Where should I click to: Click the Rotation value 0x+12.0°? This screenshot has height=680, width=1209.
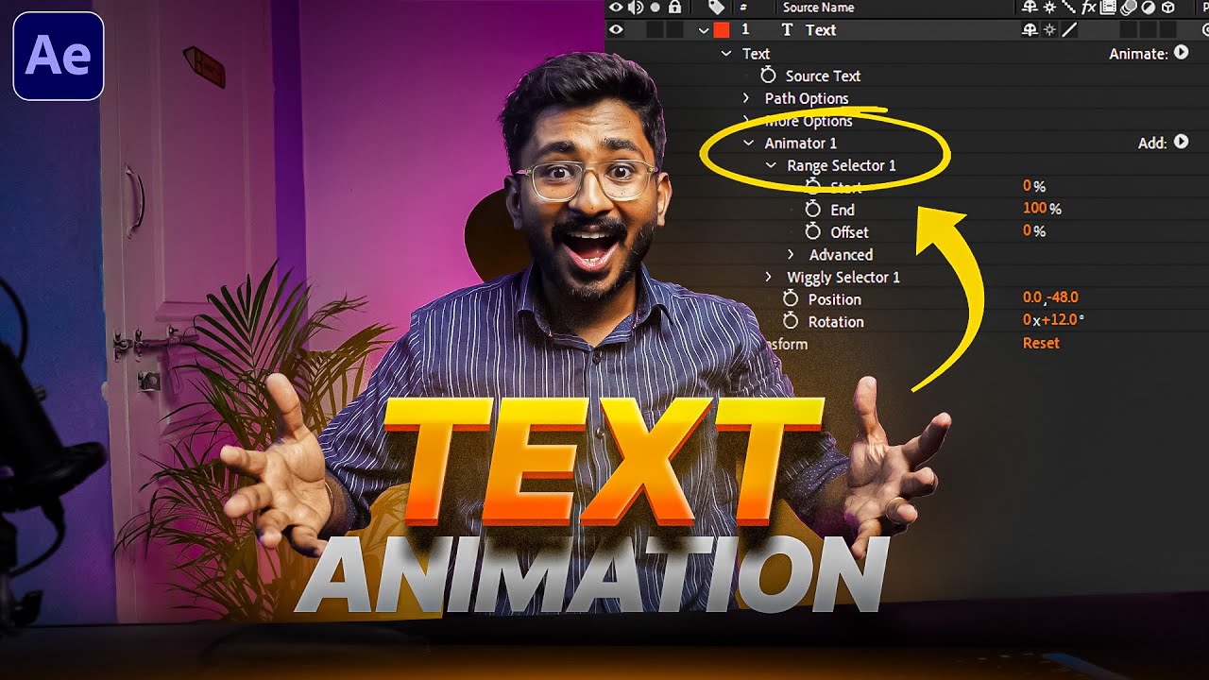click(x=1053, y=320)
